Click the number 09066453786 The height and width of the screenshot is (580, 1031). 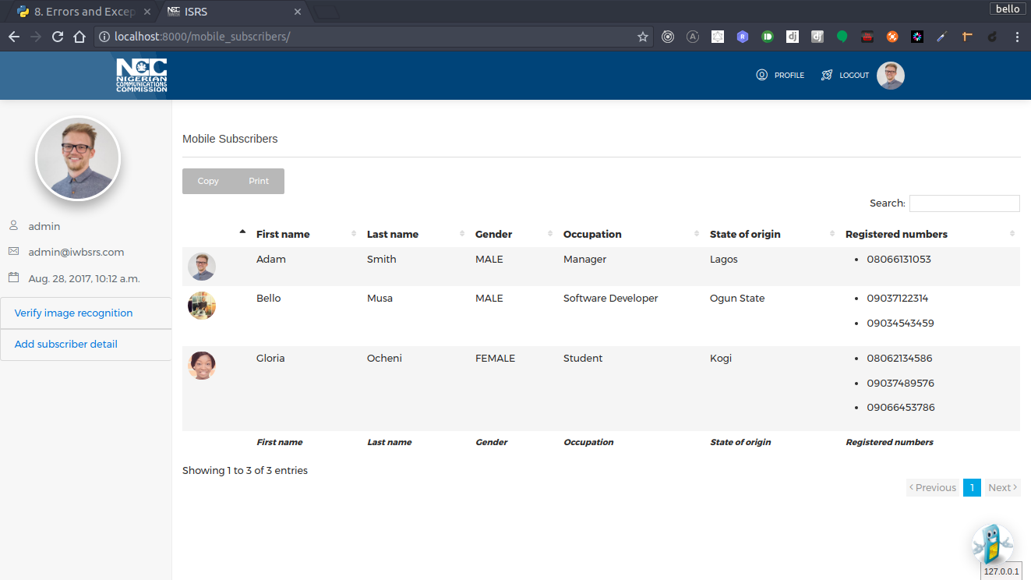(900, 407)
